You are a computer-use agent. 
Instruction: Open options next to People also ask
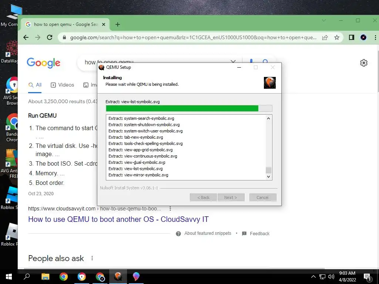click(92, 258)
